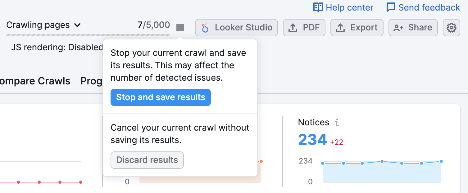Open the audit settings gear

(451, 28)
